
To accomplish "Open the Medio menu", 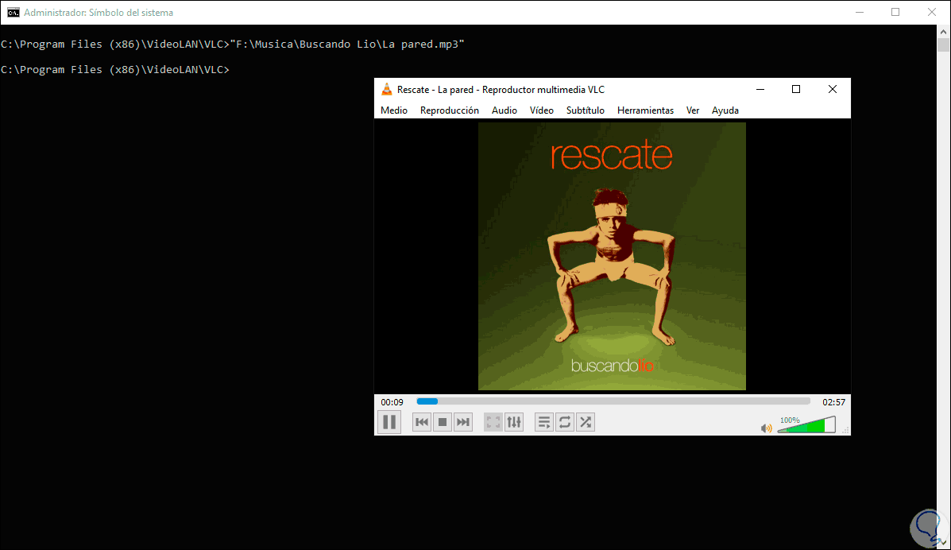I will (393, 110).
